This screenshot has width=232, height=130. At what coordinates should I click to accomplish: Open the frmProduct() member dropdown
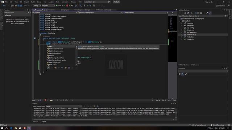(x=146, y=13)
